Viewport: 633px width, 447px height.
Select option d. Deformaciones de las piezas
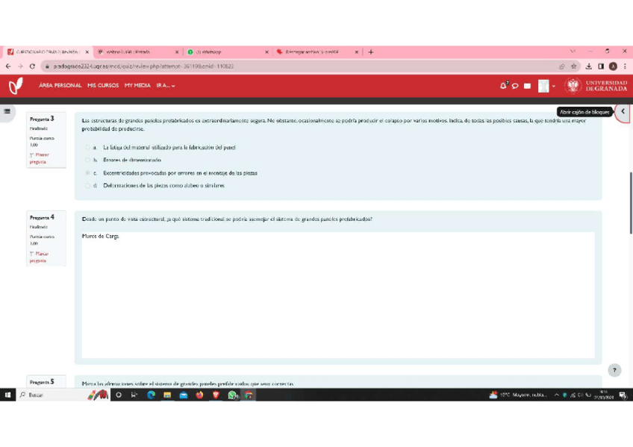(x=87, y=186)
